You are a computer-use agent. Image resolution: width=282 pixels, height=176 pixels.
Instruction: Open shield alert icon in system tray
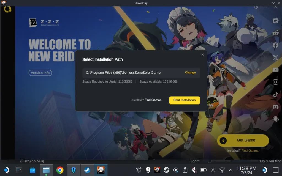[148, 170]
